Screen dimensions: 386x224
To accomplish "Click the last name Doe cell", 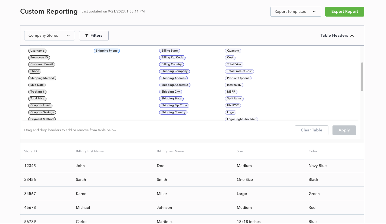I will pos(161,166).
